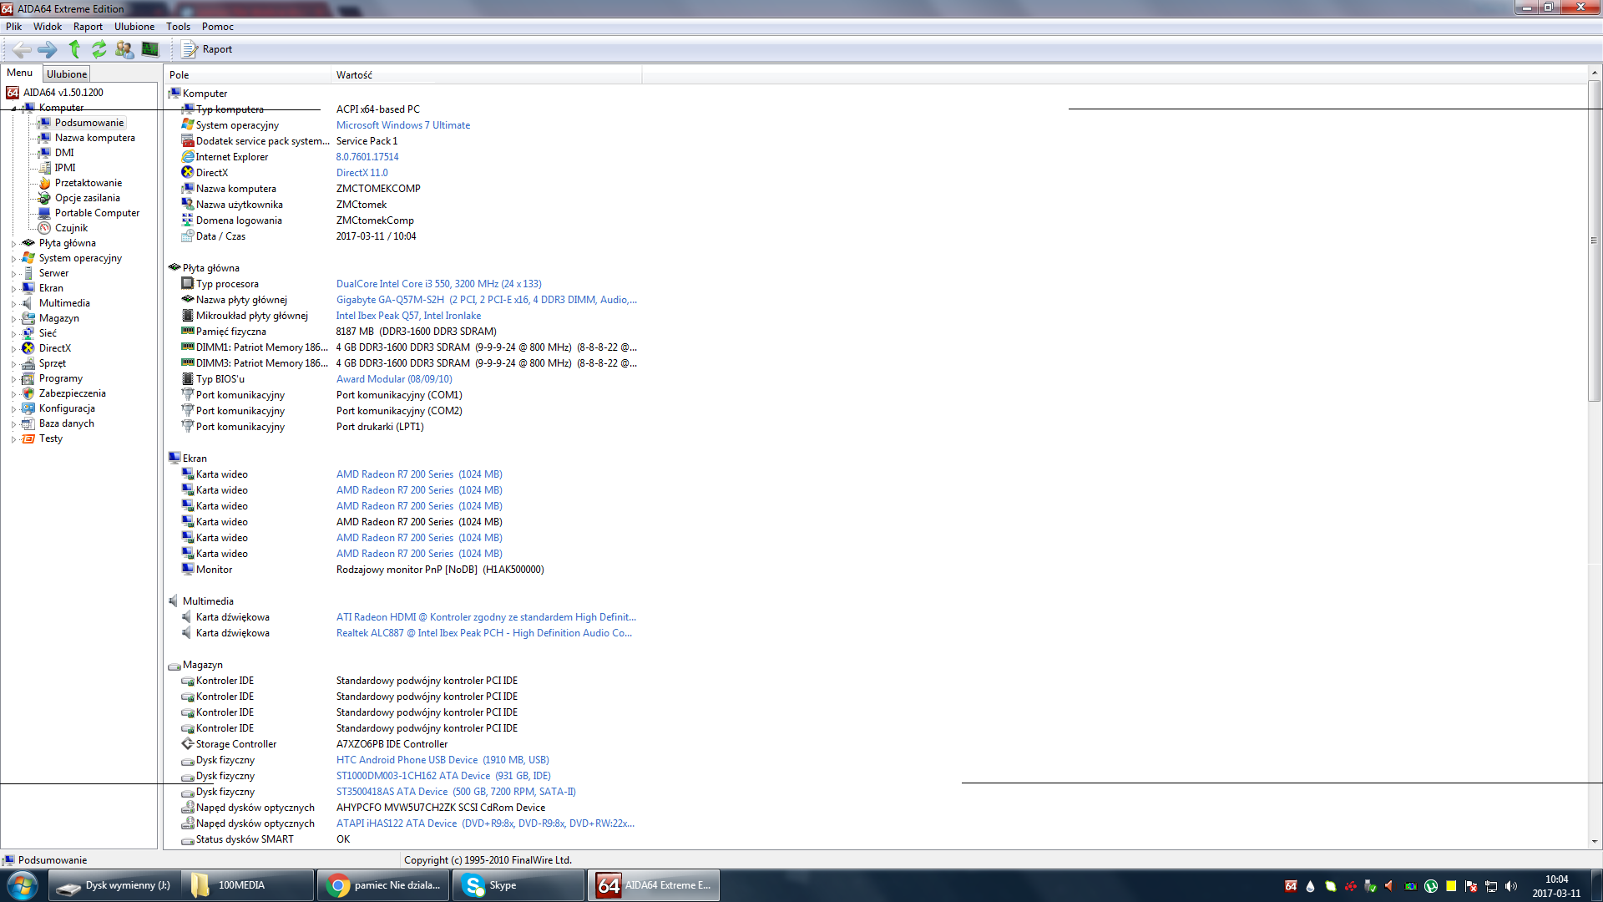
Task: Expand the Multimedia tree node
Action: point(13,304)
